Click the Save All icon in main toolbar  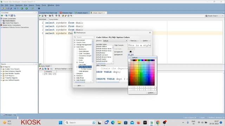point(11,8)
